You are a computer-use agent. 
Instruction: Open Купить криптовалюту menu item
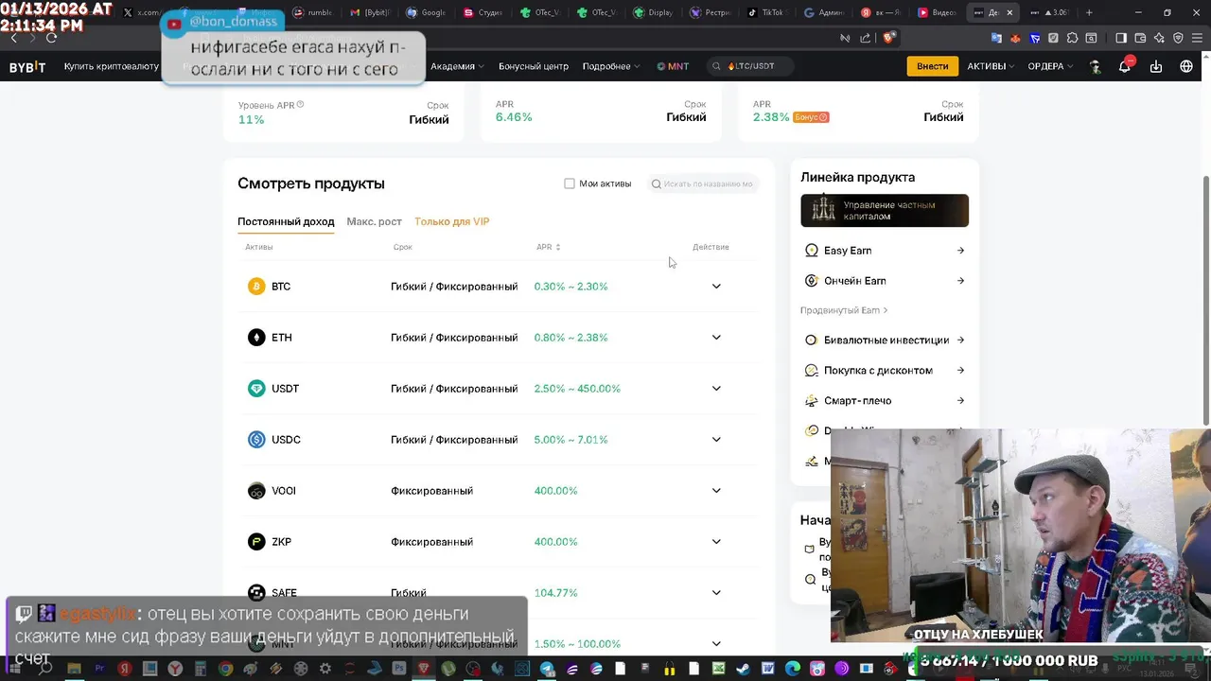tap(112, 66)
